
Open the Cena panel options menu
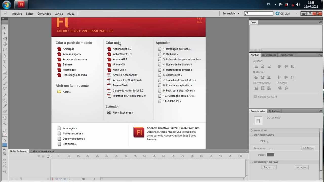click(320, 22)
